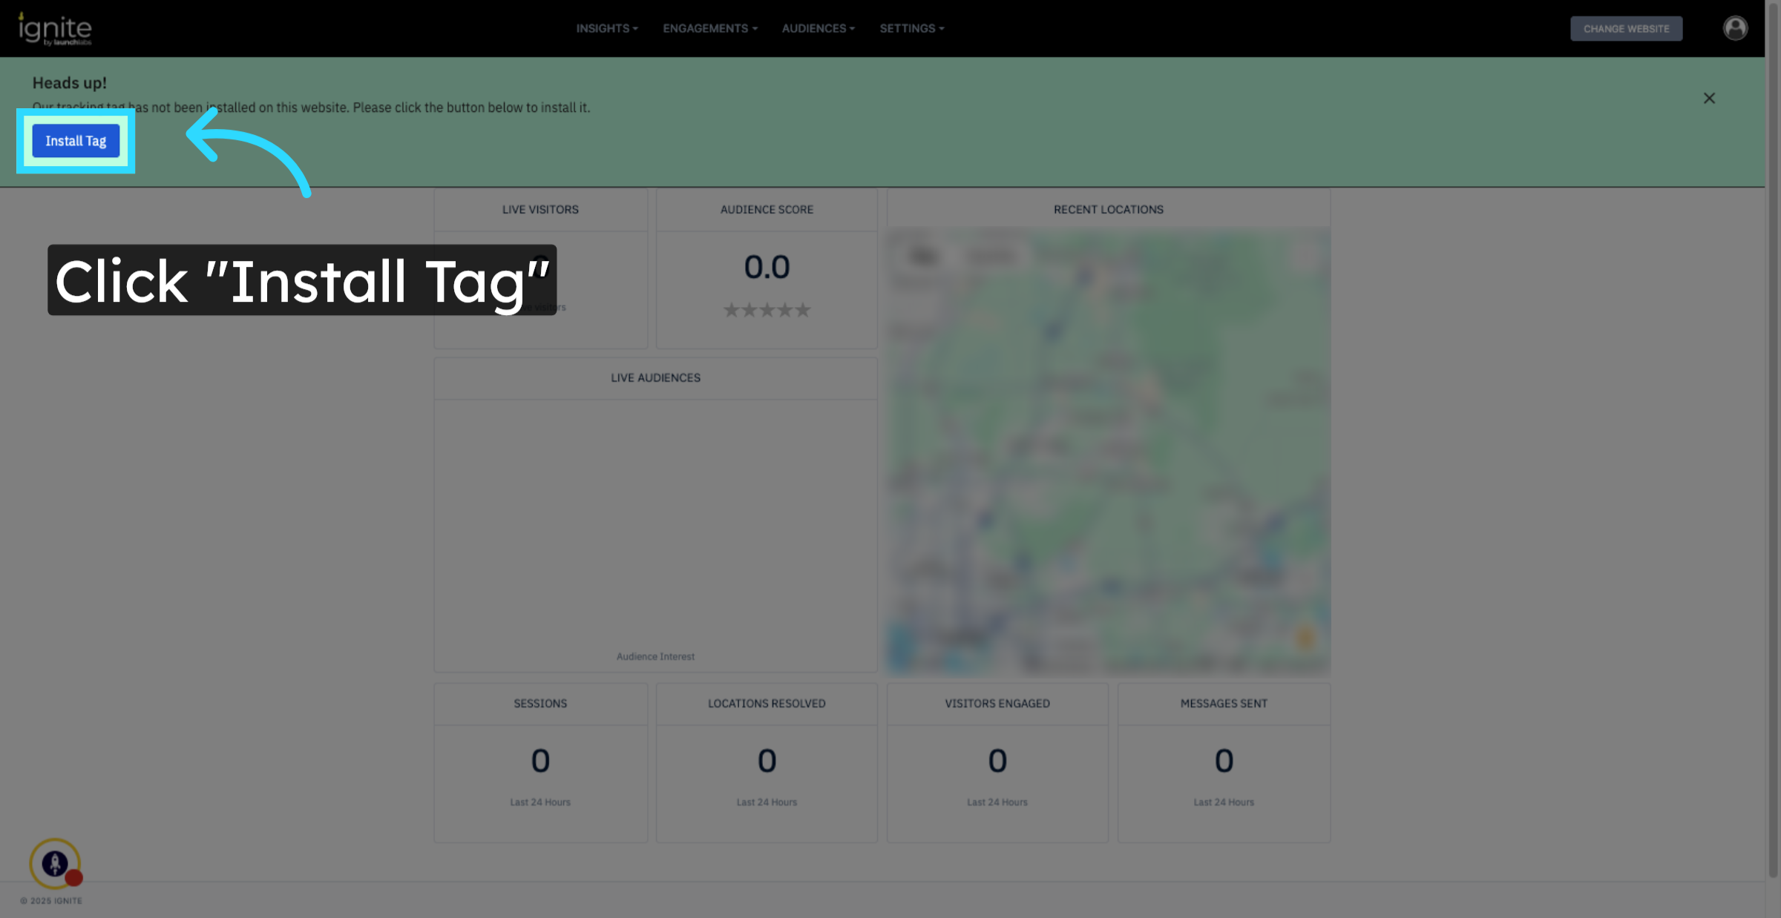Viewport: 1781px width, 918px height.
Task: Expand the Insights dropdown menu
Action: tap(606, 28)
